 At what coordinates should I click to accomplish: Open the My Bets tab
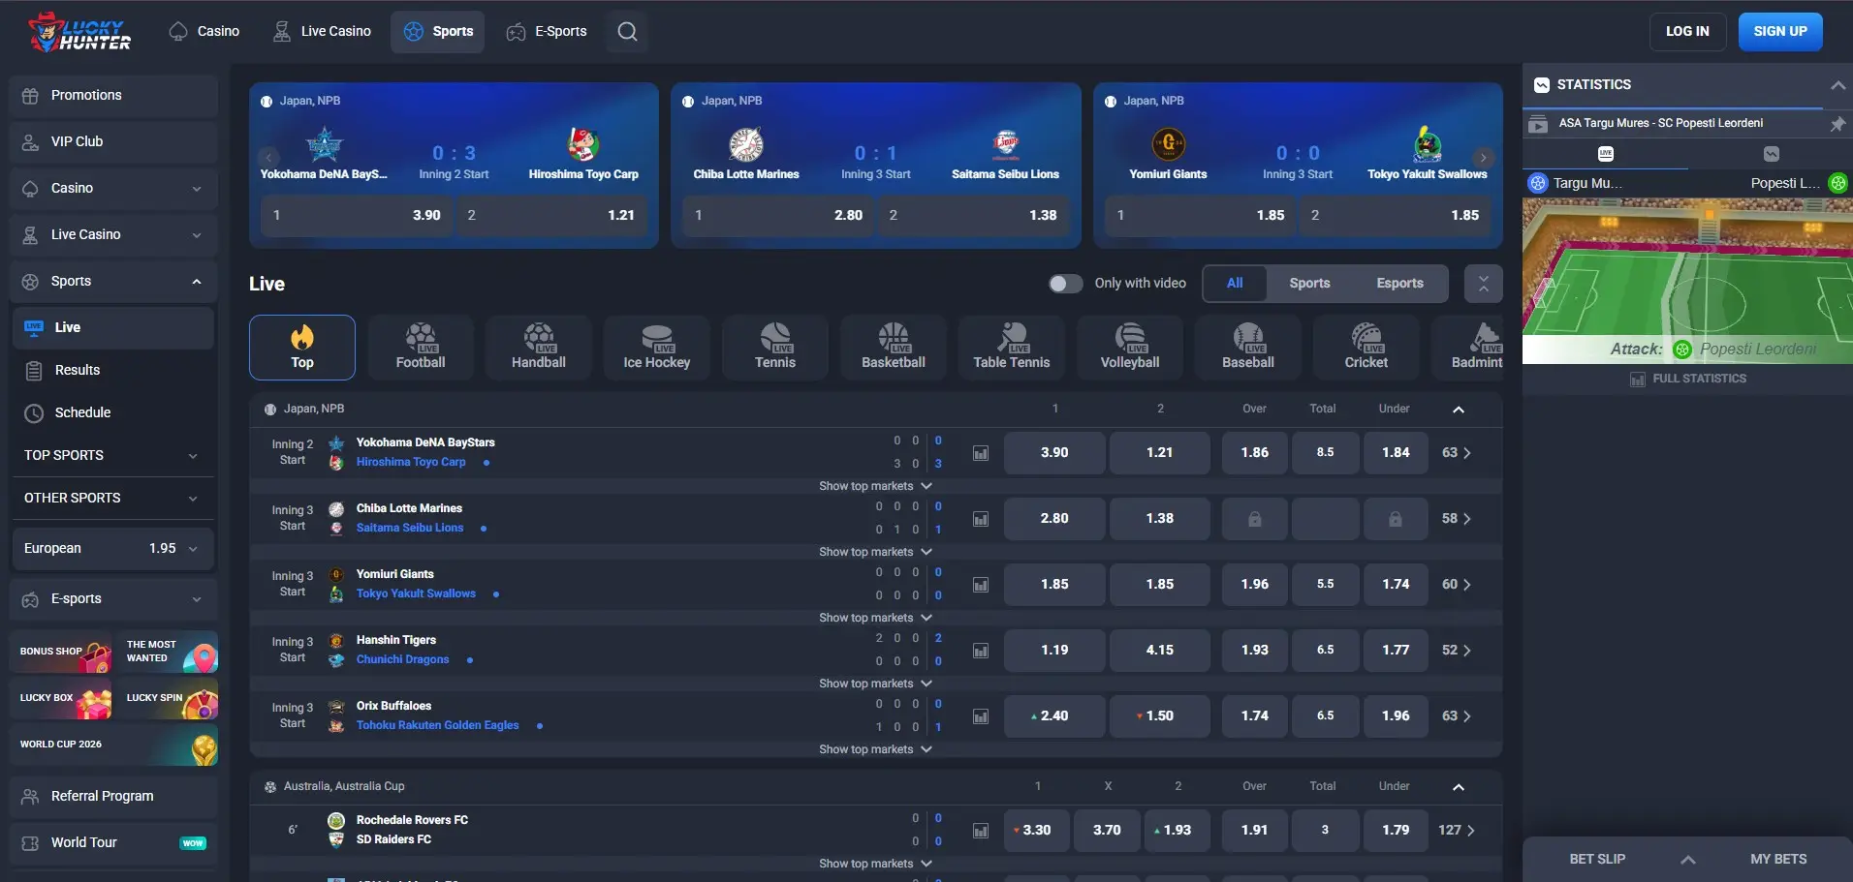[x=1778, y=860]
